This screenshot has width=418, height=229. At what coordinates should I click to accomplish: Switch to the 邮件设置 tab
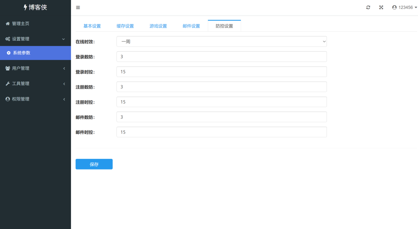pos(191,26)
